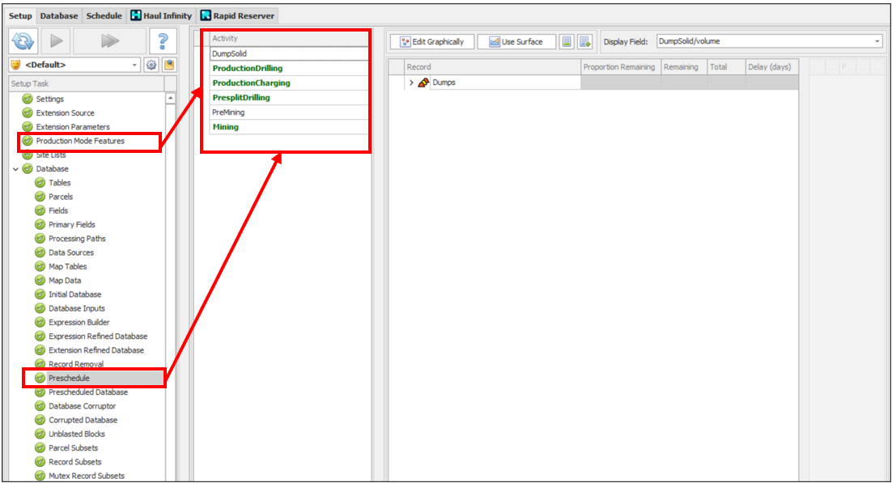Image resolution: width=892 pixels, height=483 pixels.
Task: Click the Dumps record icon
Action: (x=423, y=83)
